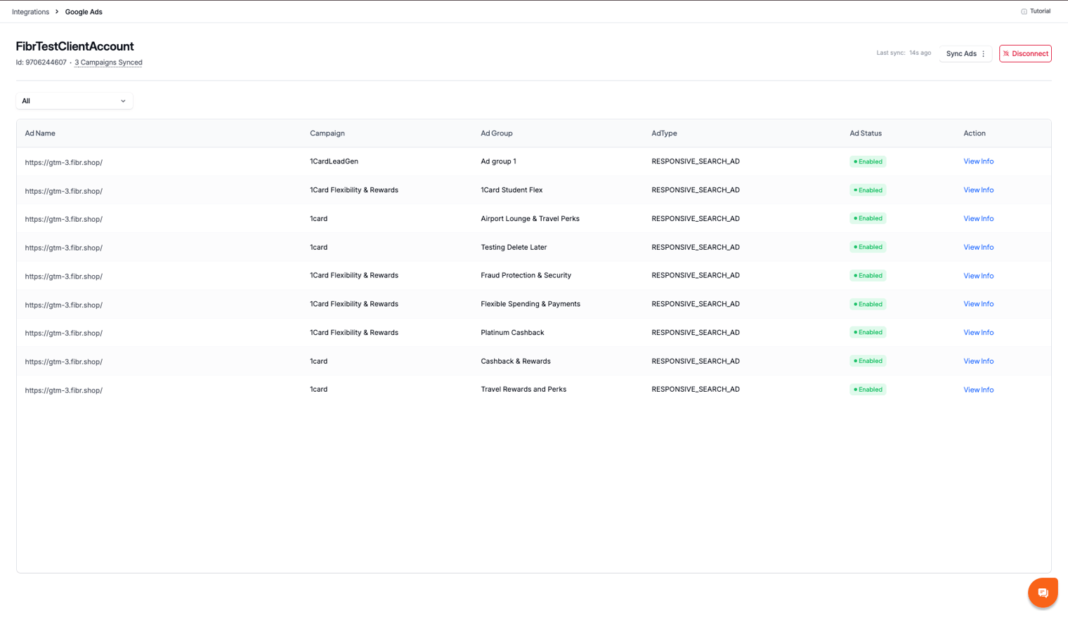This screenshot has width=1068, height=617.
Task: Disconnect the Google Ads account
Action: (x=1025, y=53)
